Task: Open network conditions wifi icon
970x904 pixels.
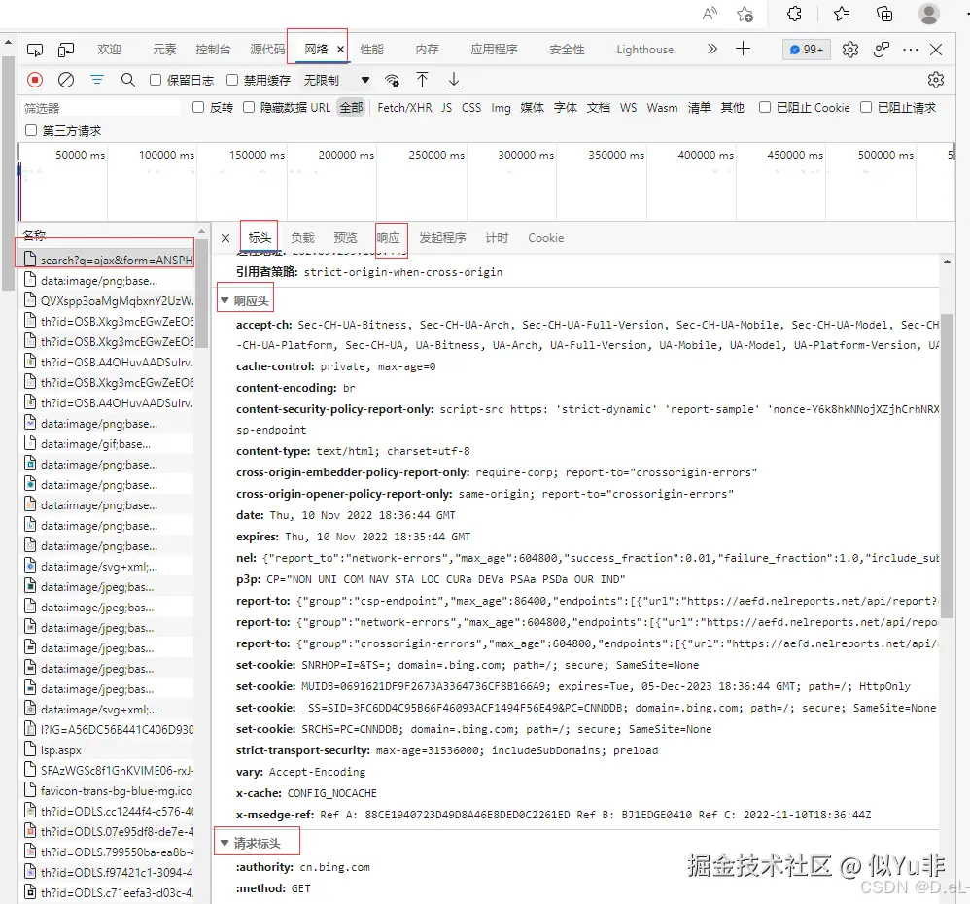Action: click(392, 81)
